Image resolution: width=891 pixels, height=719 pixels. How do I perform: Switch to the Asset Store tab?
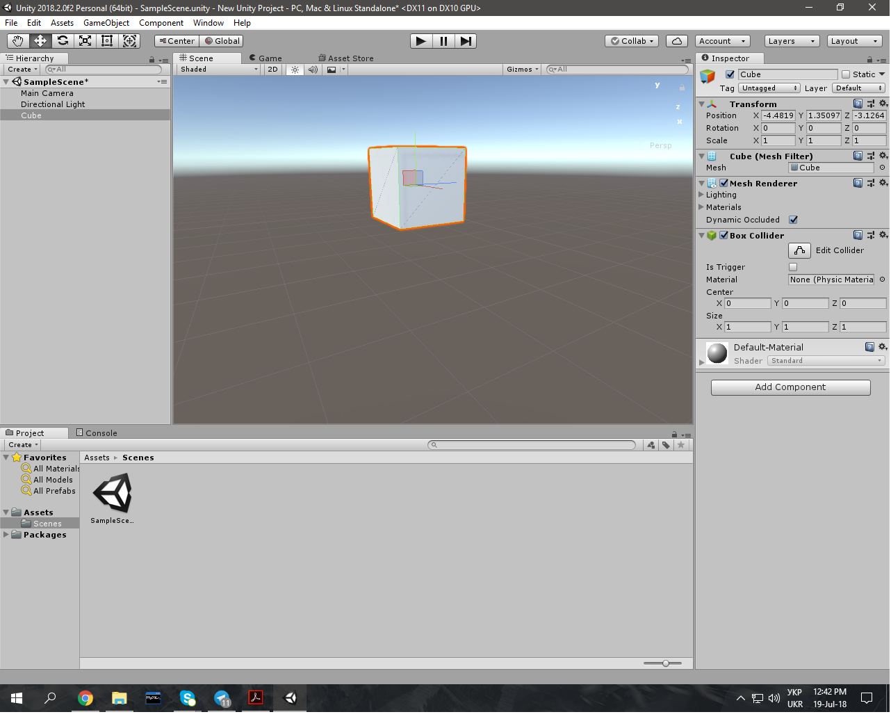(346, 58)
